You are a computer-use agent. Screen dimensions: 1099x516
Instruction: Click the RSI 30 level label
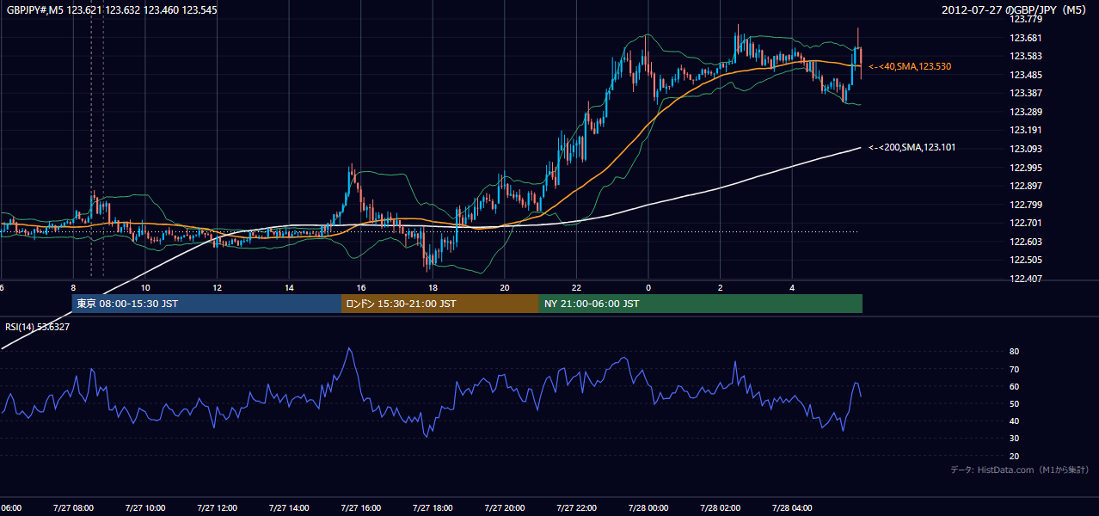click(1015, 439)
